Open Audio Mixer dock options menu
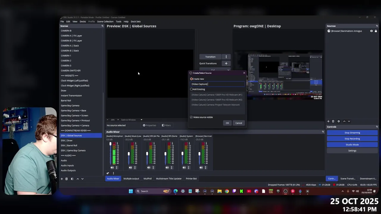The image size is (381, 214). pos(113,173)
